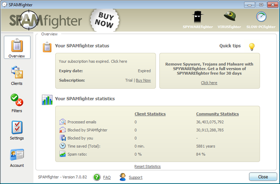Image resolution: width=280 pixels, height=184 pixels.
Task: Open the Settings section
Action: click(17, 130)
